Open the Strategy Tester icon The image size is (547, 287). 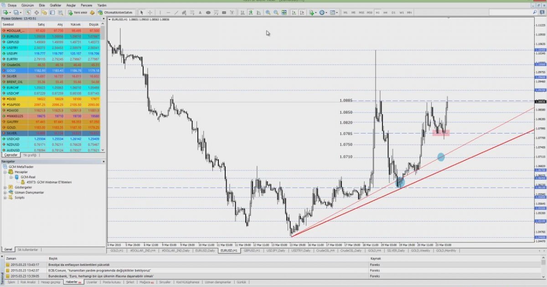click(60, 13)
